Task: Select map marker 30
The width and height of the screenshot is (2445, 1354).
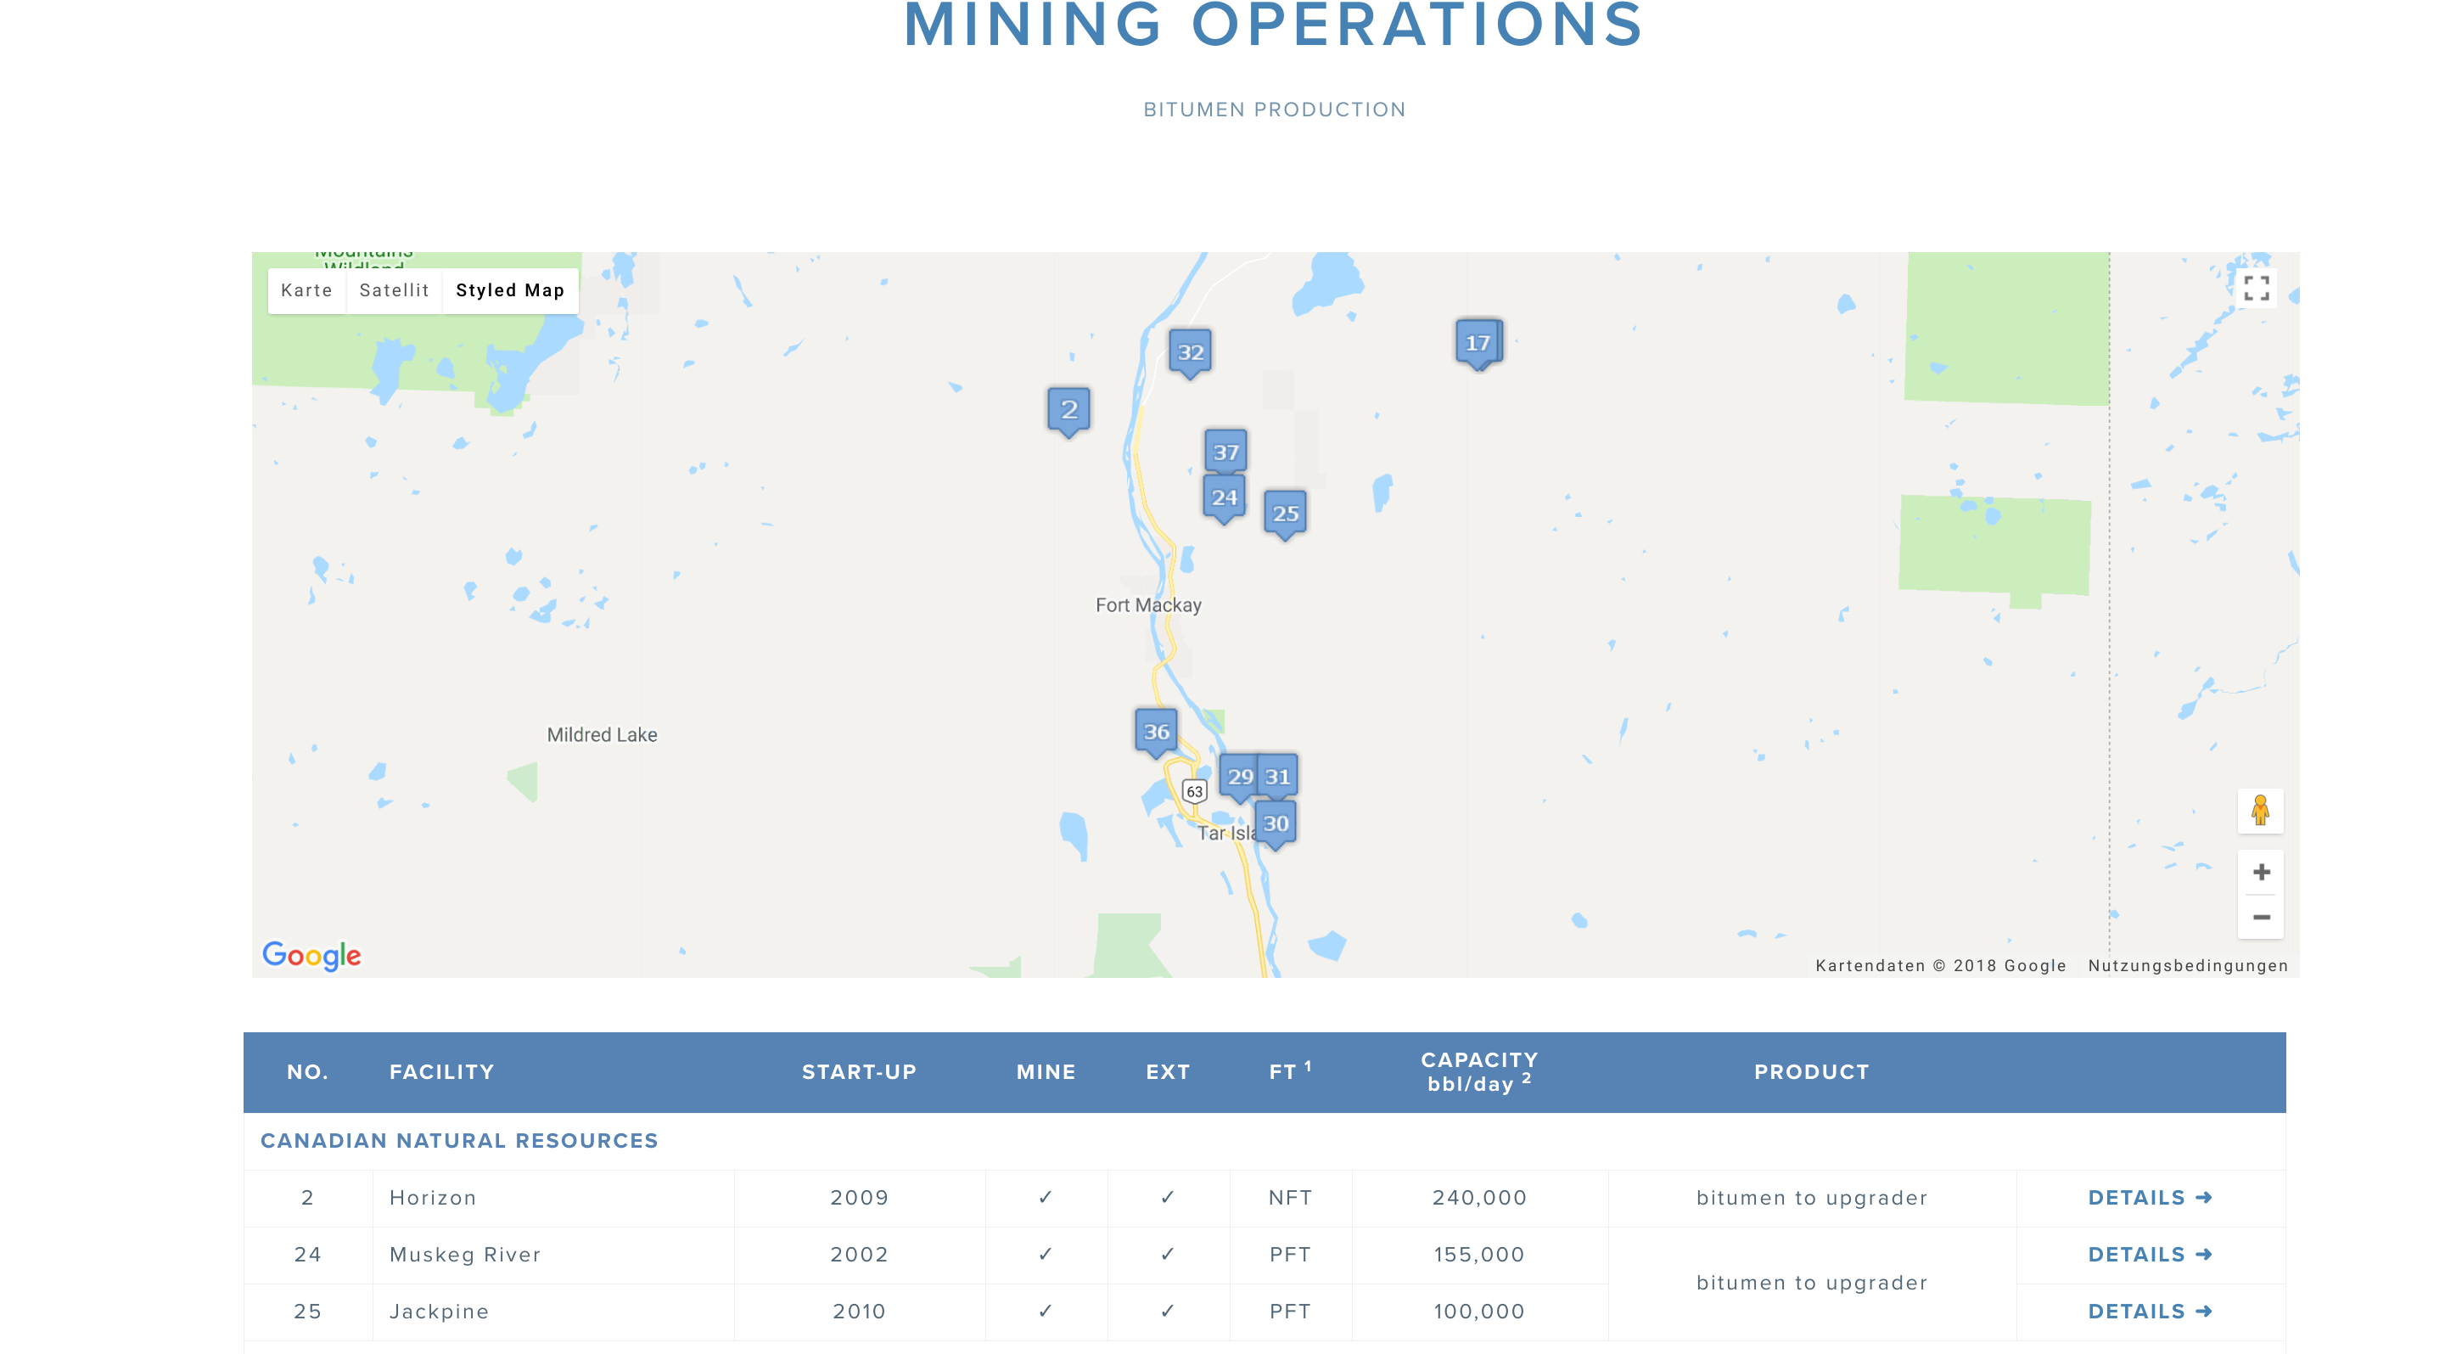Action: [1276, 823]
